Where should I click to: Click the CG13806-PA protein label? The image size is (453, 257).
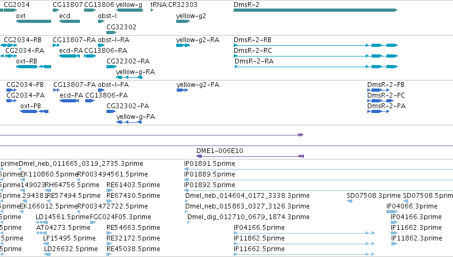106,95
